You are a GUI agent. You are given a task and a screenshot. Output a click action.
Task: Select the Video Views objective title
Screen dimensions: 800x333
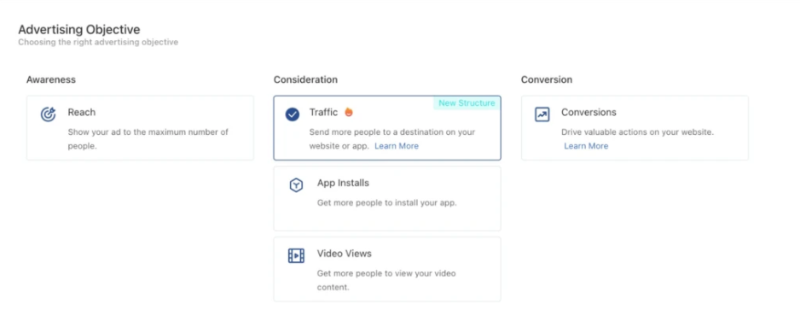(x=345, y=254)
